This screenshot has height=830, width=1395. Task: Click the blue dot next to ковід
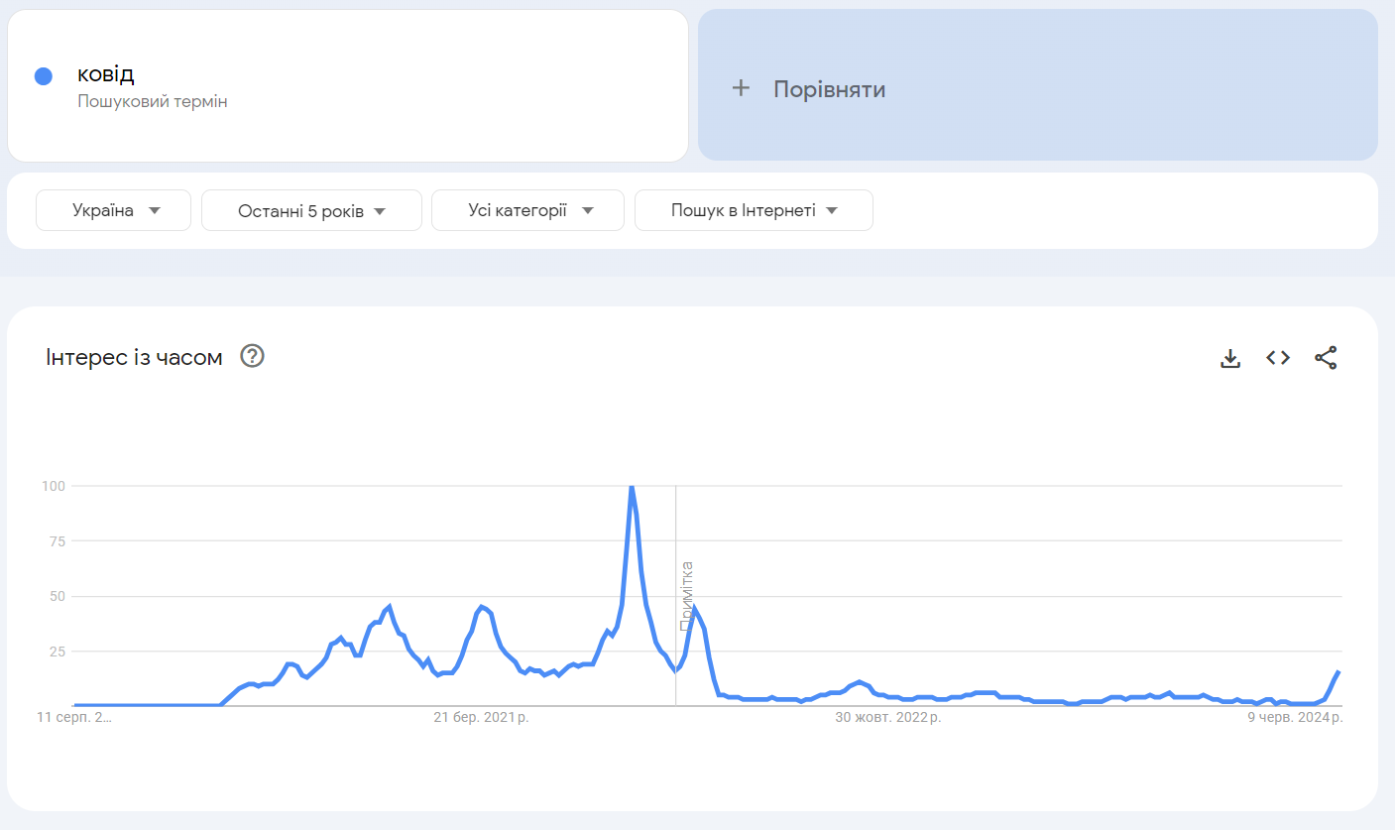(43, 76)
